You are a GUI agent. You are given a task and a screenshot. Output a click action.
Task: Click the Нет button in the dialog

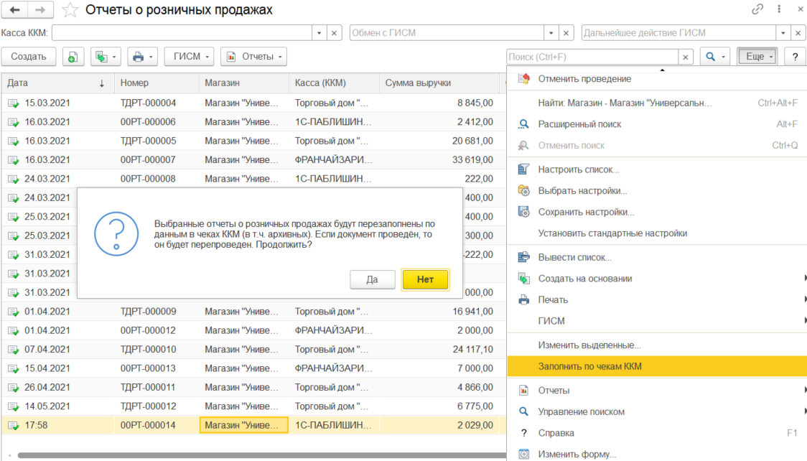coord(425,279)
